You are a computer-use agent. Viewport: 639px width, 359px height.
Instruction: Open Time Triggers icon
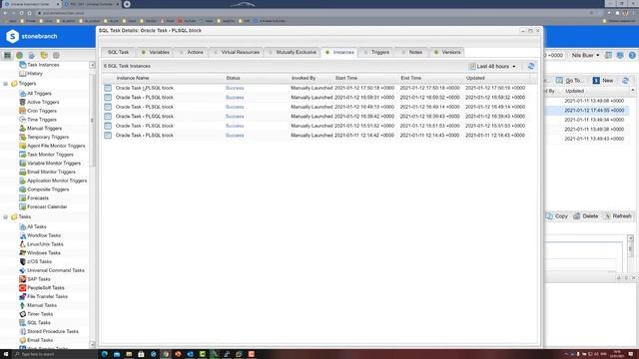(23, 120)
